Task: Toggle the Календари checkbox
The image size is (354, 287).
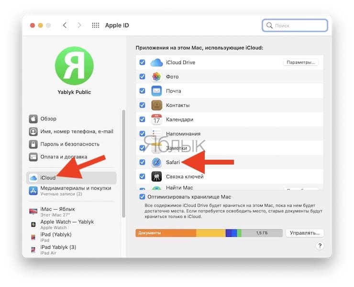Action: coord(142,119)
